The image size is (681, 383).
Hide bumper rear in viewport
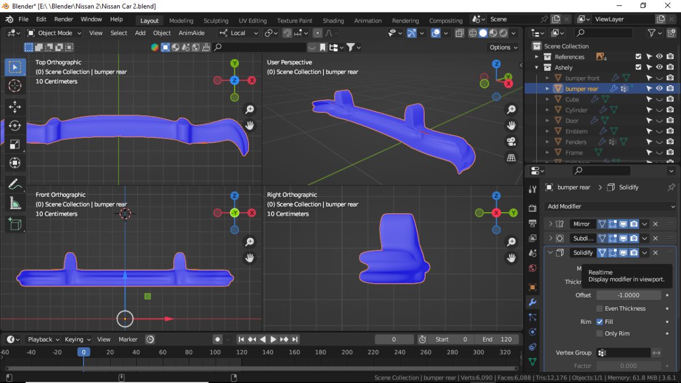coord(659,89)
